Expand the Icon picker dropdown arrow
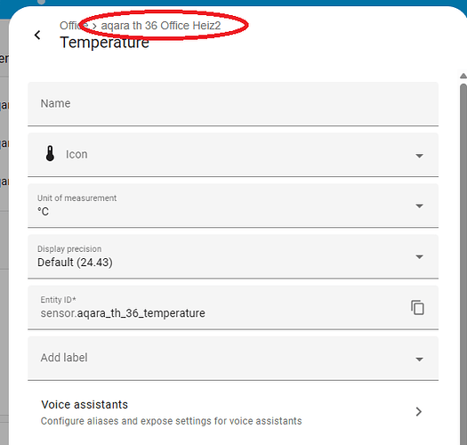This screenshot has width=467, height=445. [419, 156]
